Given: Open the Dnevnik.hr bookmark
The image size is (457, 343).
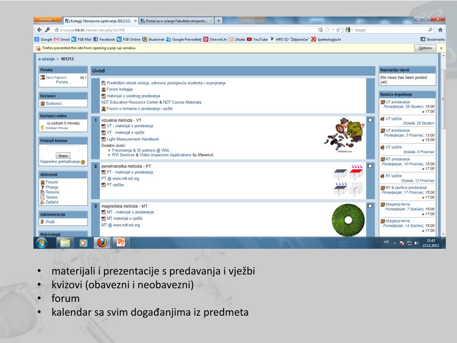Looking at the screenshot, I should [215, 39].
